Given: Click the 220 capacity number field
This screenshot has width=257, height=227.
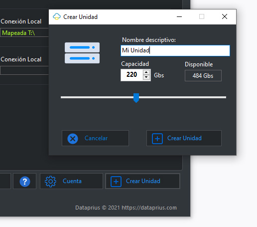Looking at the screenshot, I should pyautogui.click(x=131, y=75).
